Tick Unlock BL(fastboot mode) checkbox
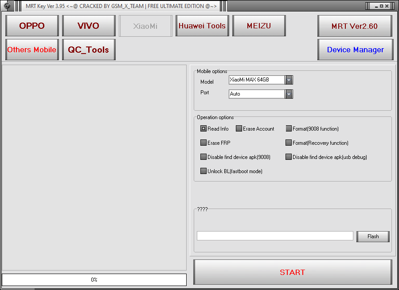The width and height of the screenshot is (399, 290). coord(203,171)
